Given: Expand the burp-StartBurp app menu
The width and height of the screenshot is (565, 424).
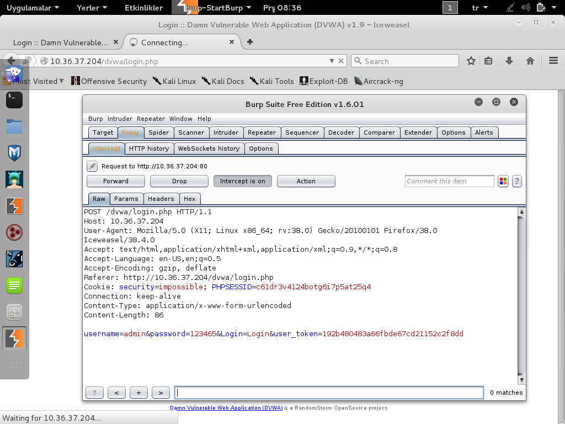Looking at the screenshot, I should click(212, 8).
